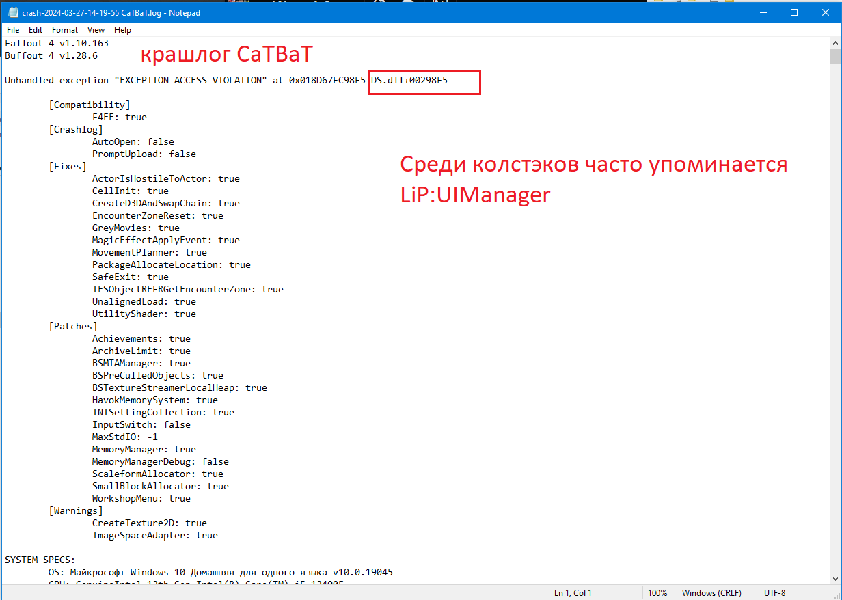Image resolution: width=842 pixels, height=600 pixels.
Task: Click the 100% zoom level in status bar
Action: [657, 593]
